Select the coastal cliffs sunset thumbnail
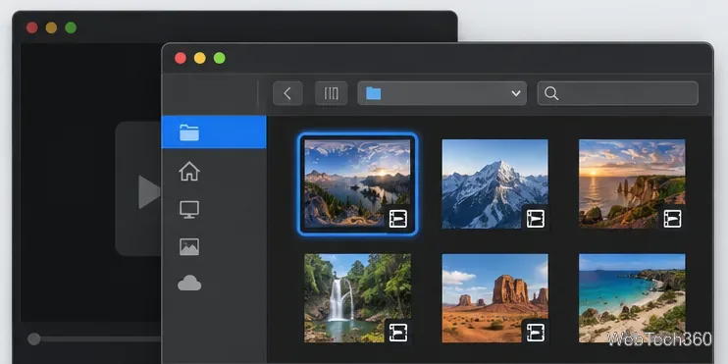The image size is (728, 364). tap(632, 183)
